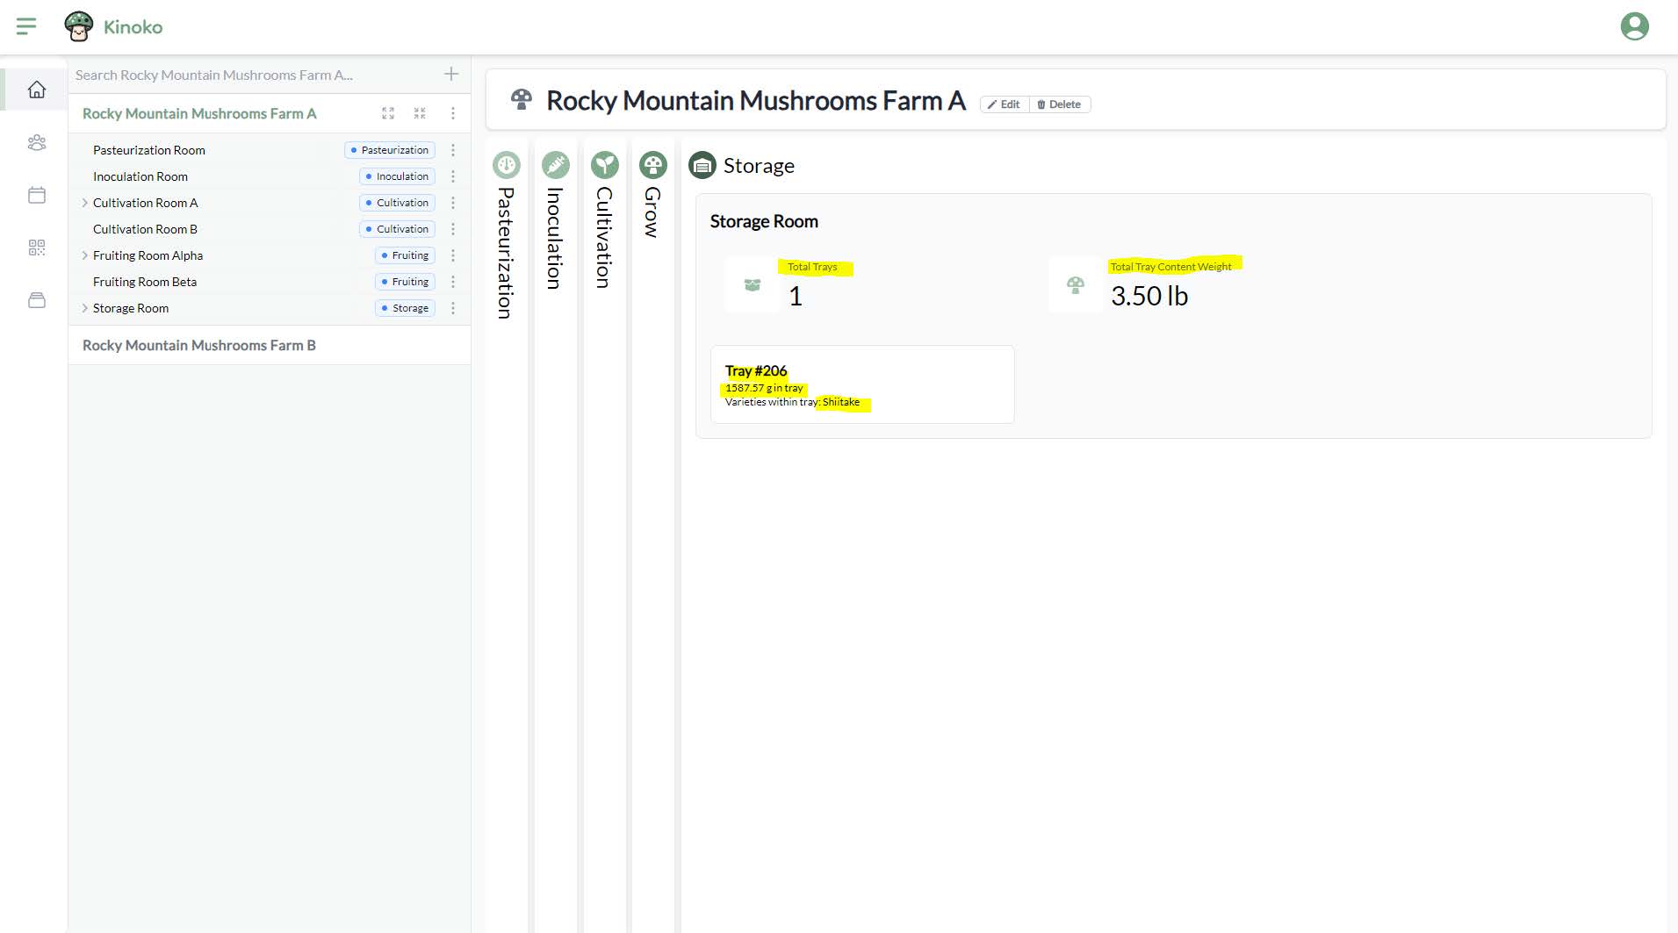Click the Delete farm button
This screenshot has width=1678, height=933.
click(1059, 104)
